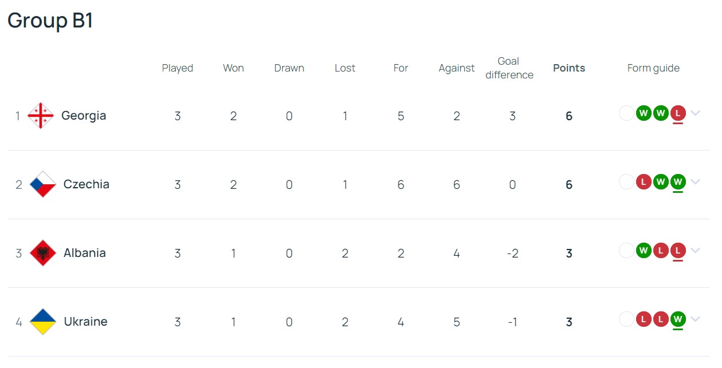This screenshot has height=368, width=722.
Task: Expand Albania's form guide chevron
Action: click(x=695, y=251)
